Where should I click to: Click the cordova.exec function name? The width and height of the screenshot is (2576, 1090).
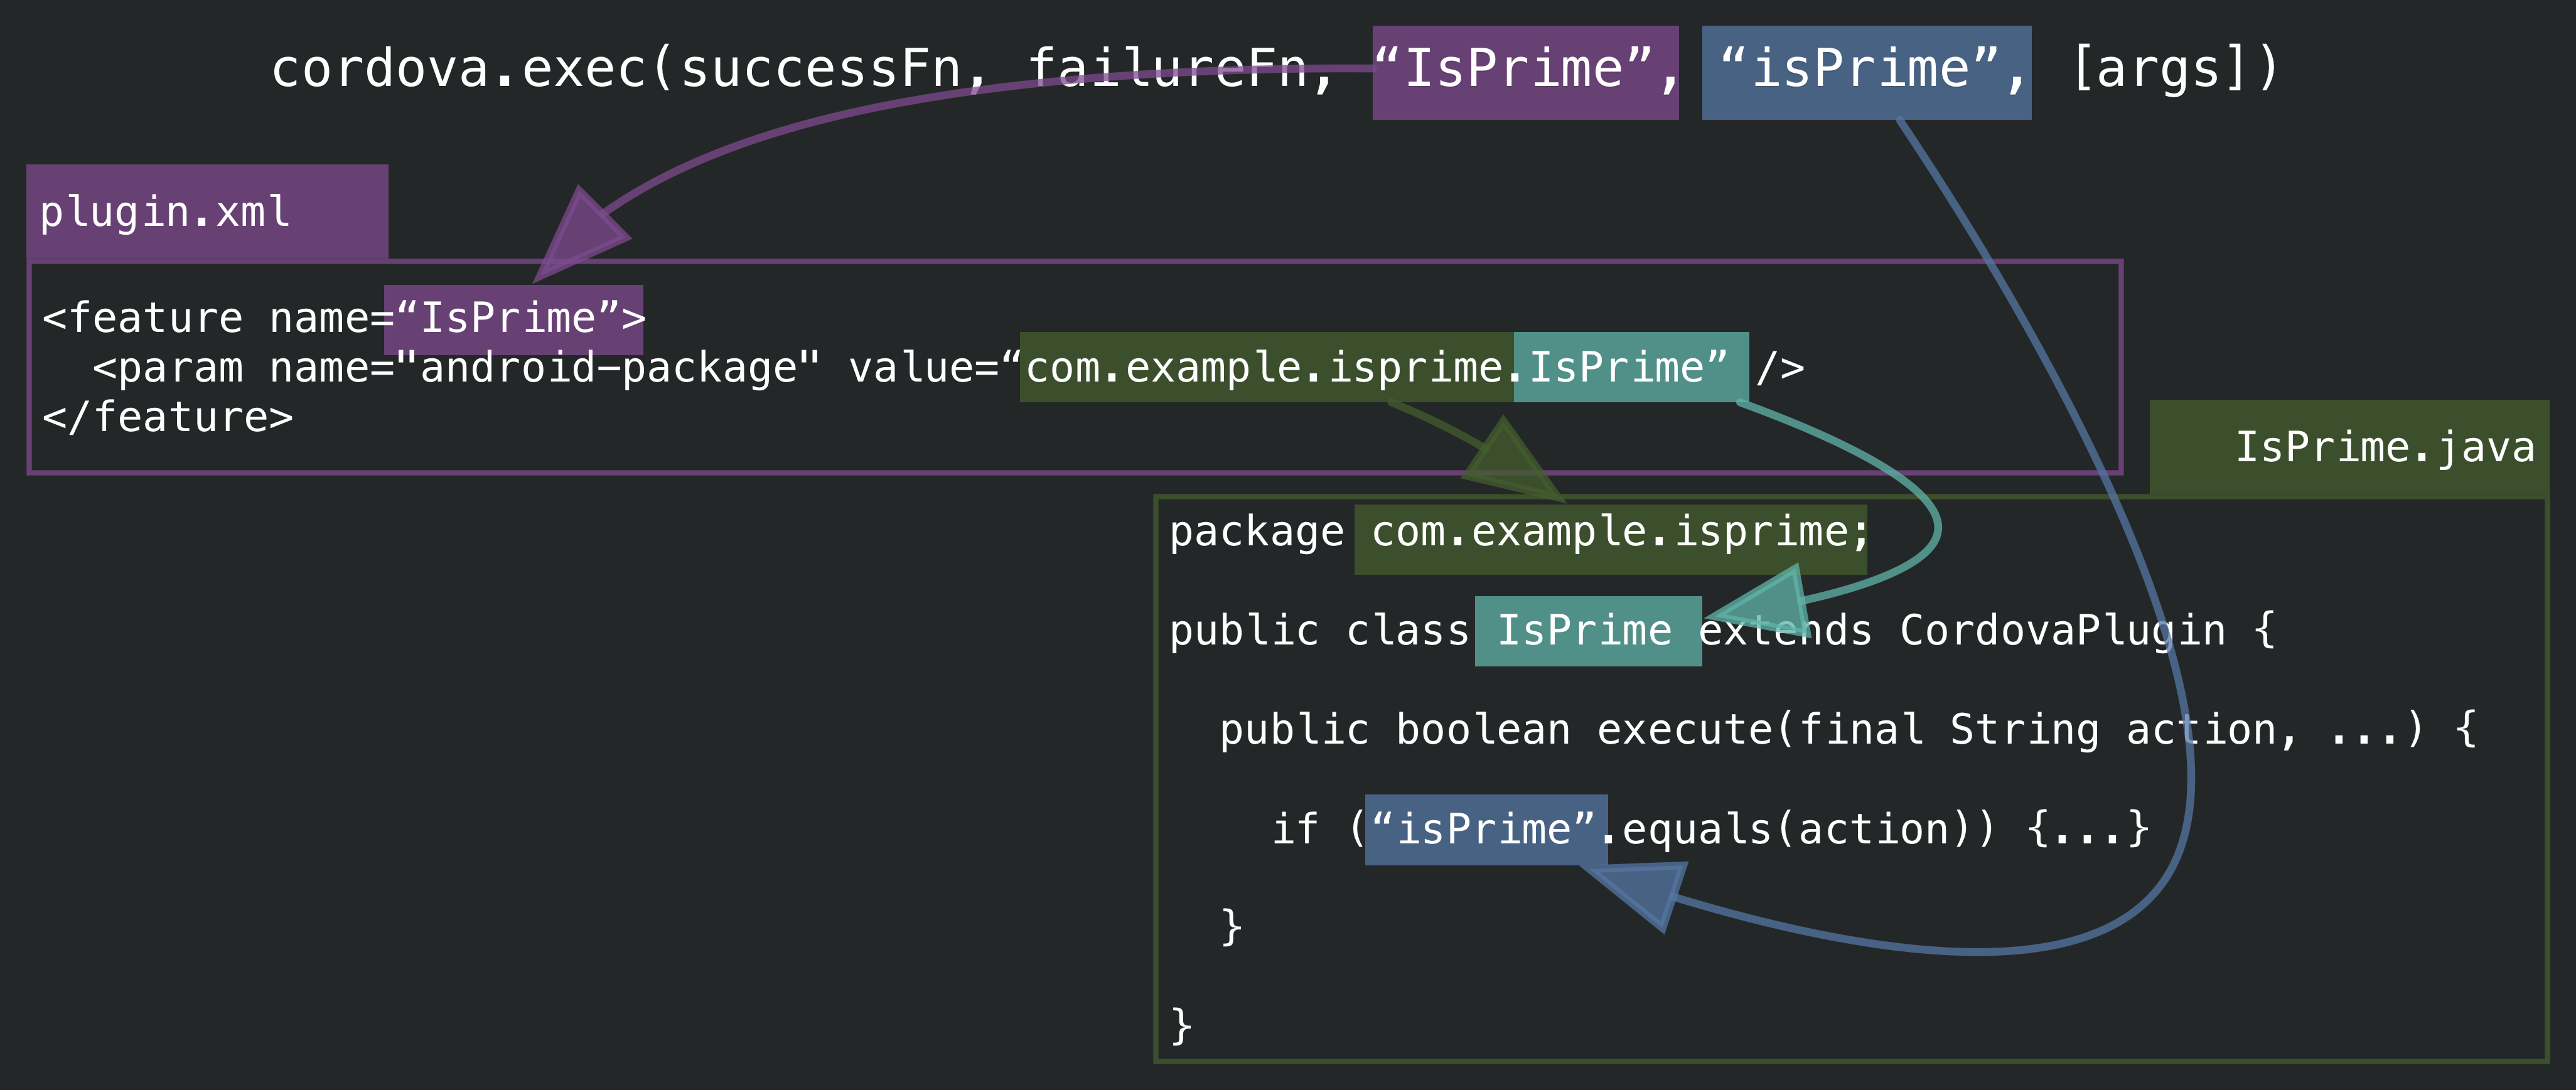point(459,70)
